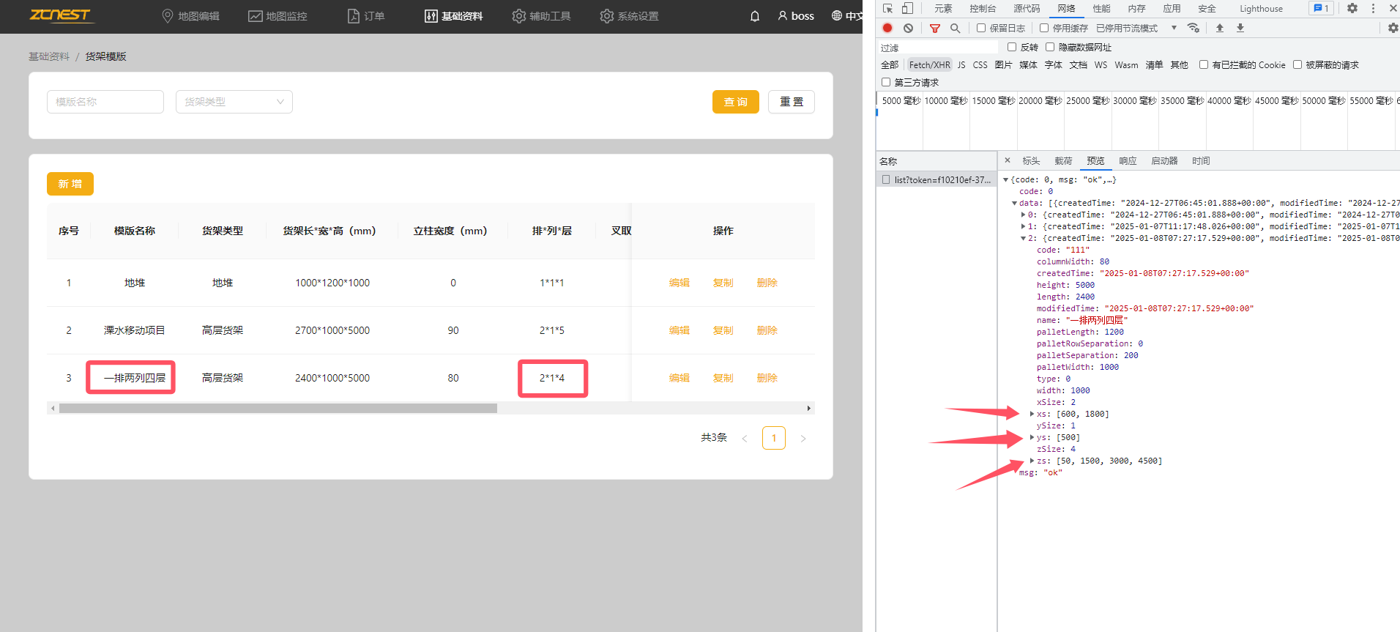
Task: Select page 1 in pagination
Action: [x=774, y=438]
